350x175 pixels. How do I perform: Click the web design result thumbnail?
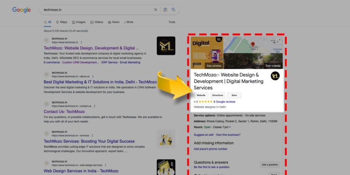pyautogui.click(x=166, y=167)
